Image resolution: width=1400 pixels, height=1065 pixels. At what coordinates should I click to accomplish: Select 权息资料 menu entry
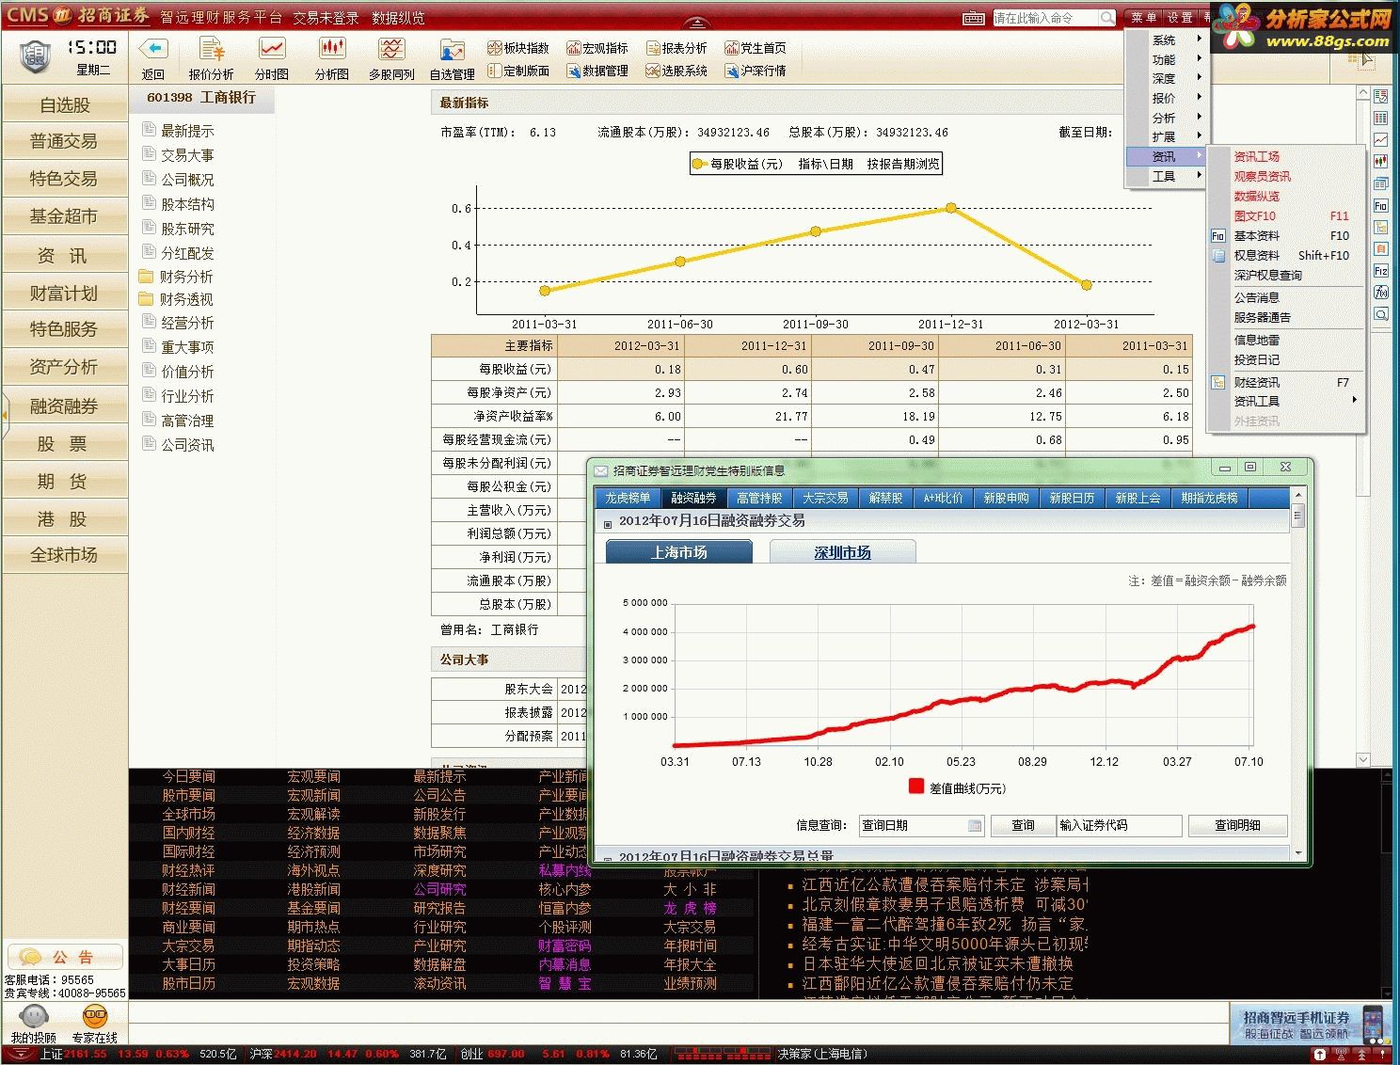tap(1286, 255)
